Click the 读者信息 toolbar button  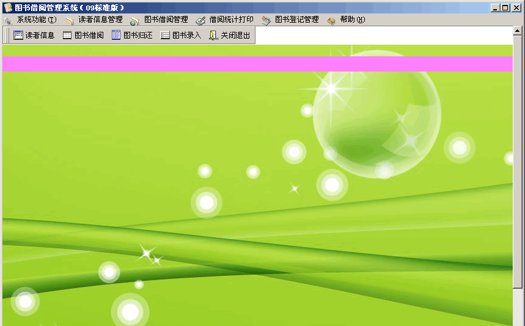tap(34, 35)
